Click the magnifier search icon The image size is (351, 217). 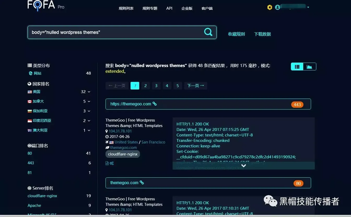[208, 32]
